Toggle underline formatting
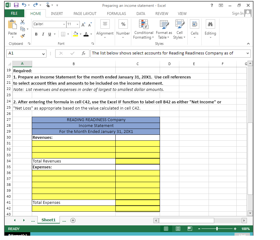This screenshot has width=280, height=240. 49,34
